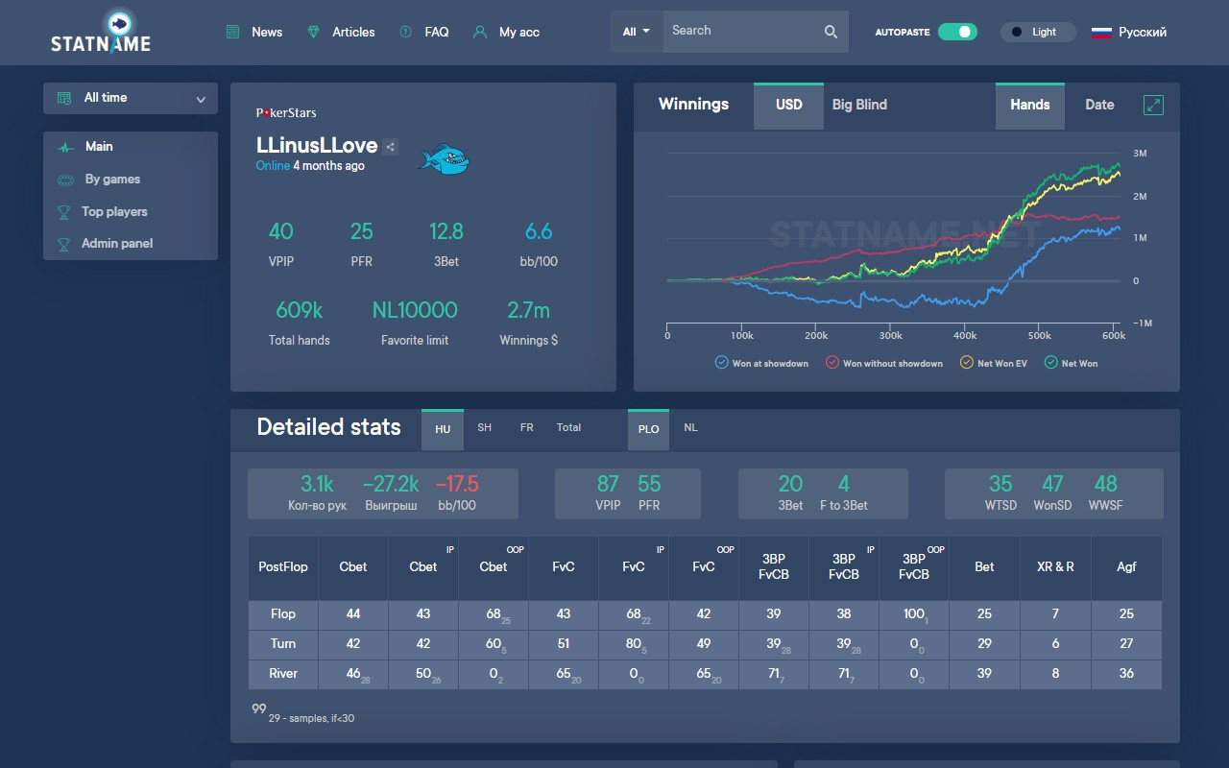The height and width of the screenshot is (768, 1229).
Task: Switch language via Russian flag
Action: click(x=1101, y=32)
